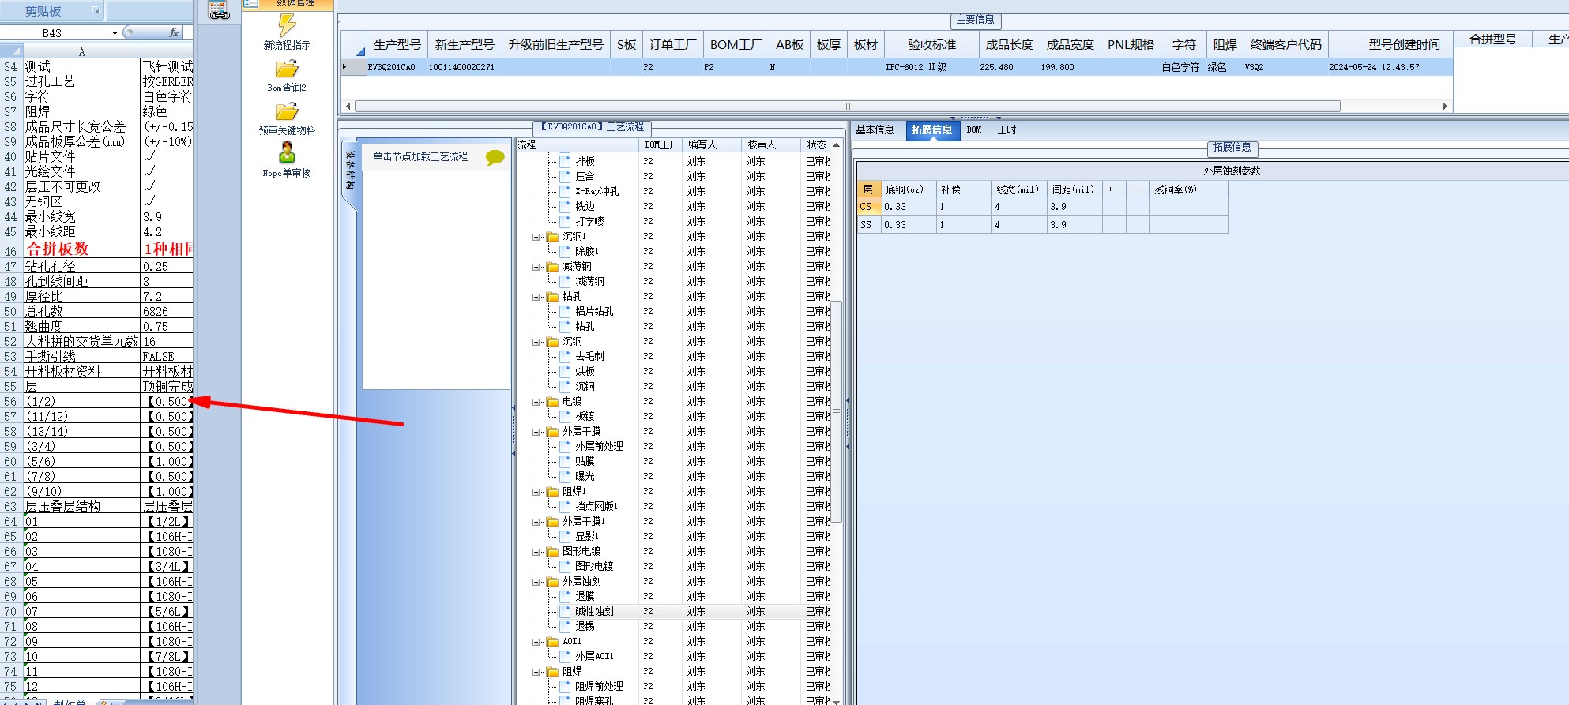
Task: Collapse the 阻焊 folder node
Action: [x=536, y=672]
